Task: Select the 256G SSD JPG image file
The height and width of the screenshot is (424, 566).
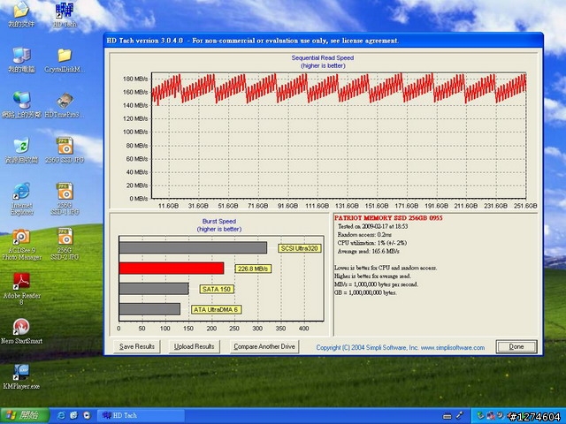Action: point(65,150)
